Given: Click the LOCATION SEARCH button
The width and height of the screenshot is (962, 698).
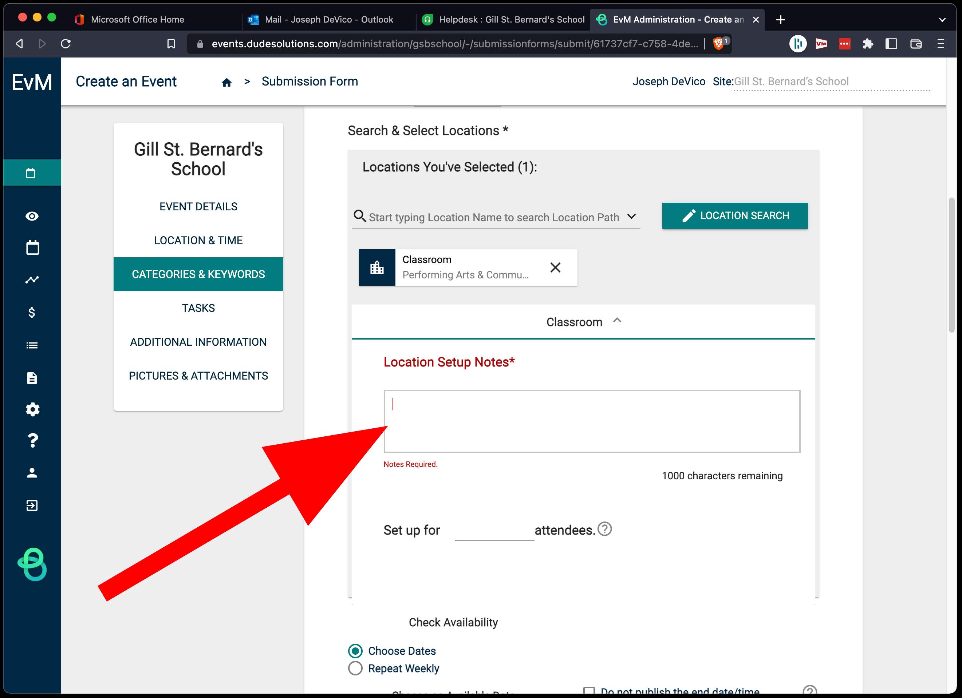Looking at the screenshot, I should [735, 216].
